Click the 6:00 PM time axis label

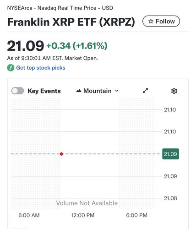136,215
